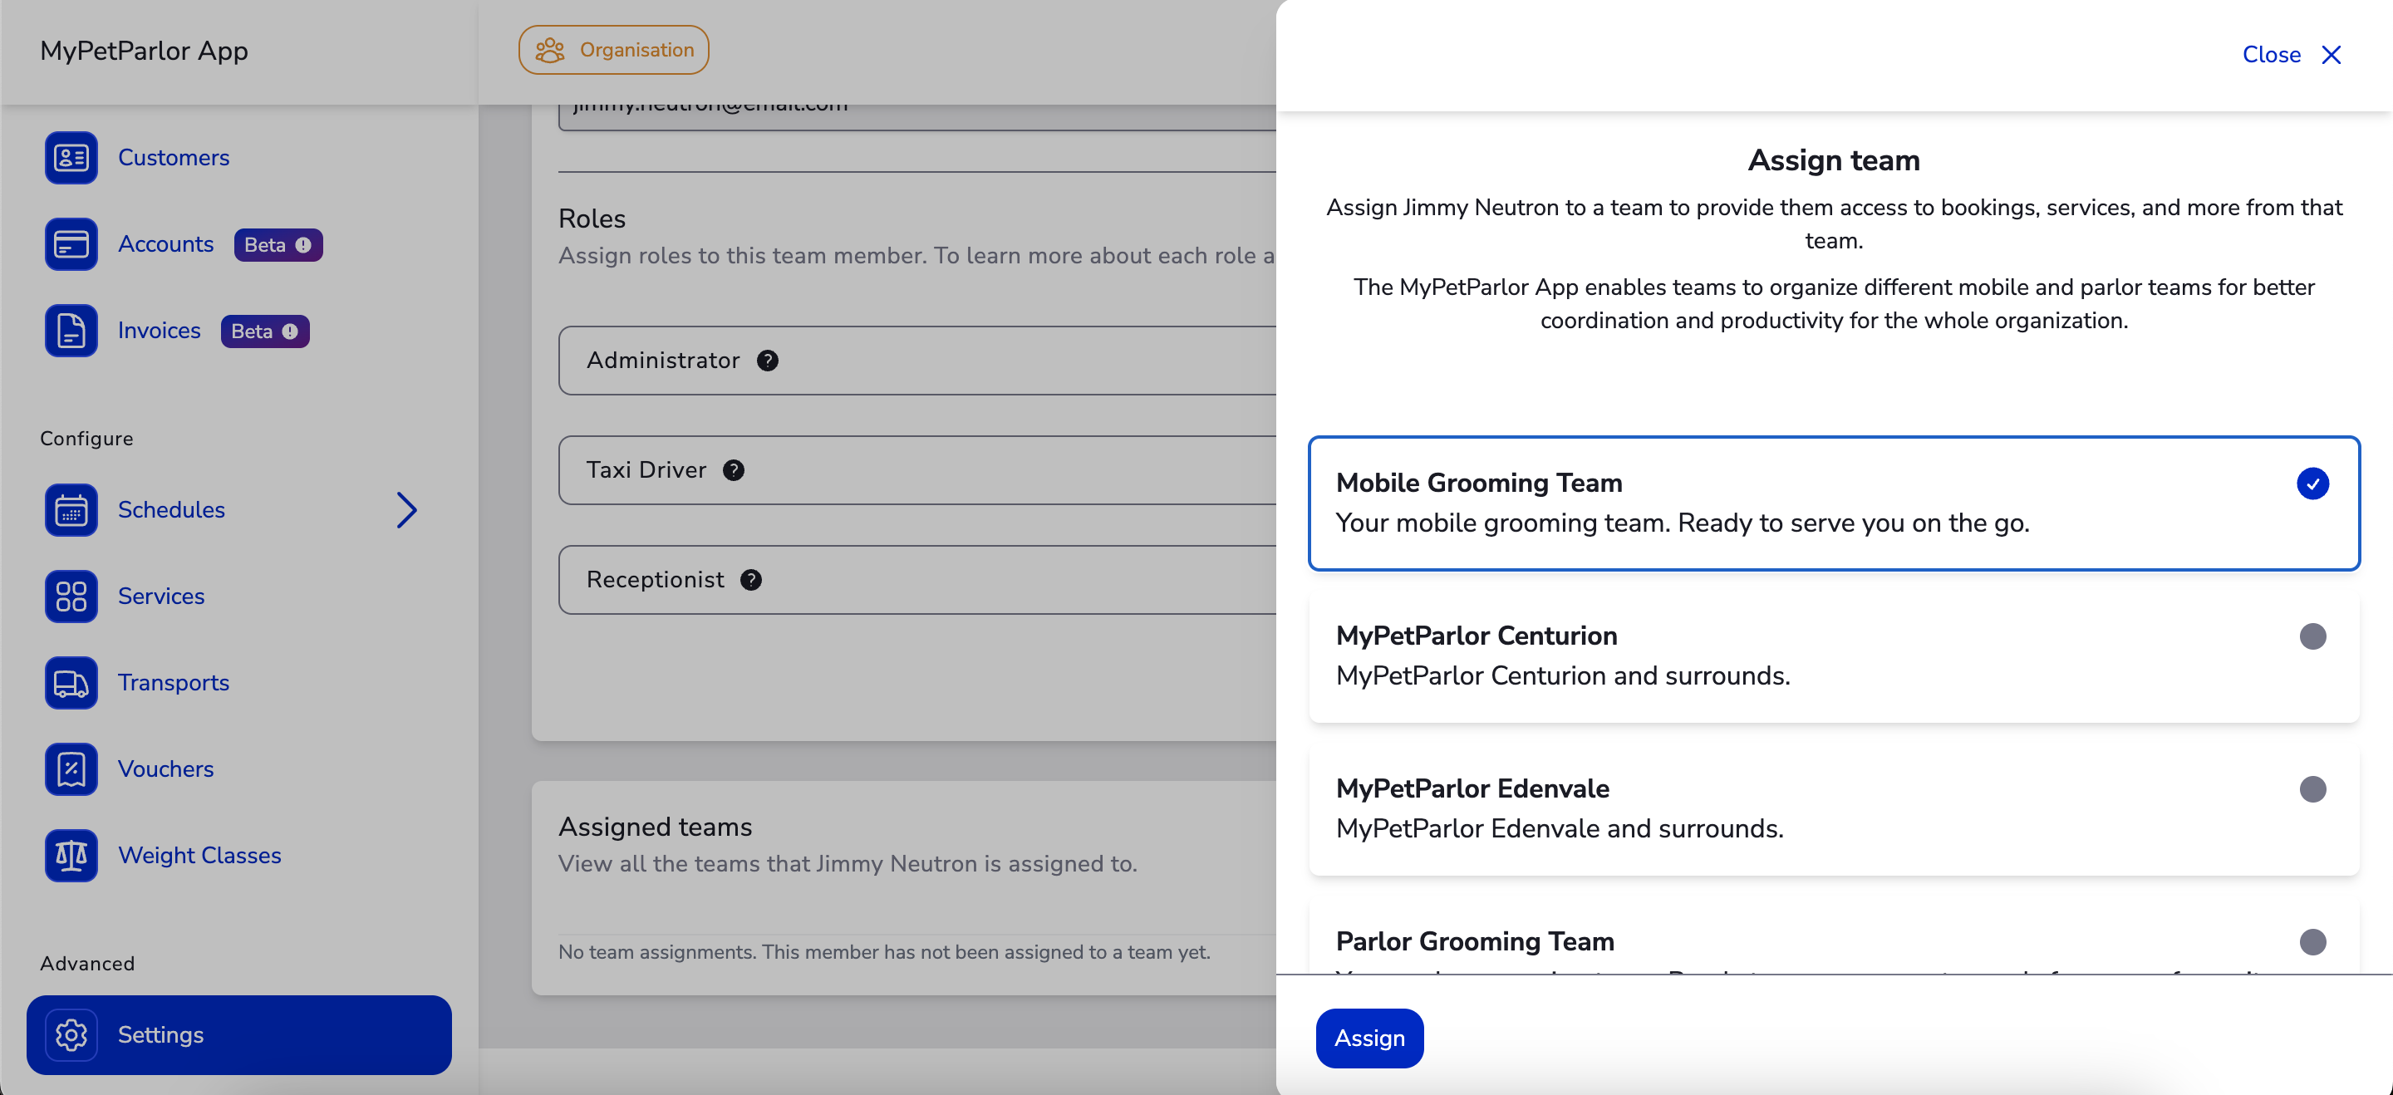Deselect the checked Mobile Grooming Team
2393x1095 pixels.
pos(2312,483)
